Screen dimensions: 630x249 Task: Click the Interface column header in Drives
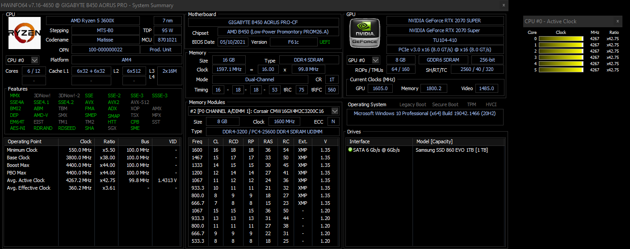pos(380,141)
